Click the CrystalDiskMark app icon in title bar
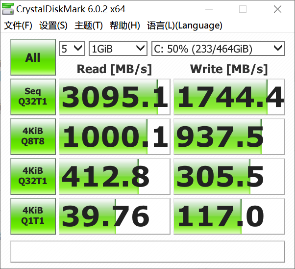The width and height of the screenshot is (295, 269). (8, 9)
